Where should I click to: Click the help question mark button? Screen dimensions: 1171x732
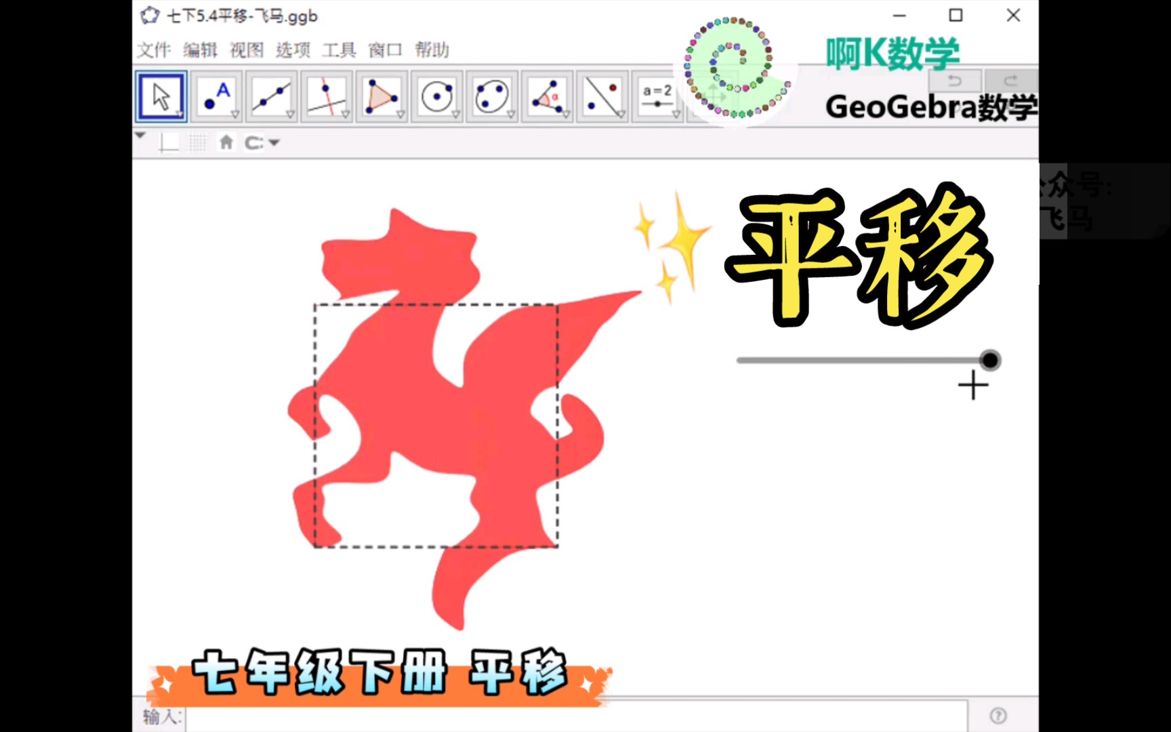pyautogui.click(x=998, y=714)
